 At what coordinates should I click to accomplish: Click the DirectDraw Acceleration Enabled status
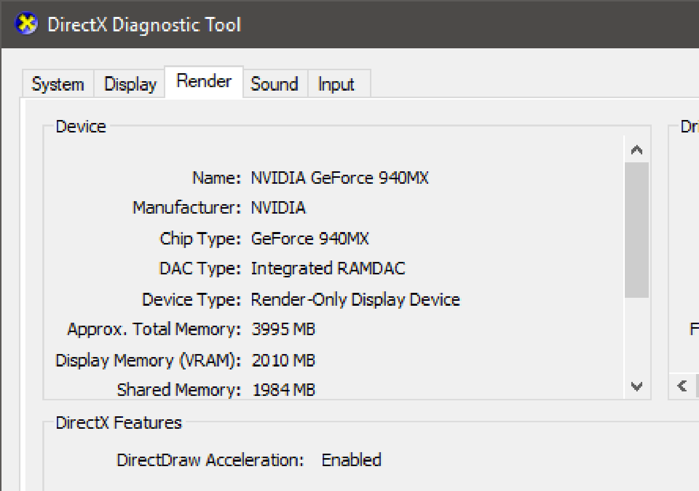(351, 460)
